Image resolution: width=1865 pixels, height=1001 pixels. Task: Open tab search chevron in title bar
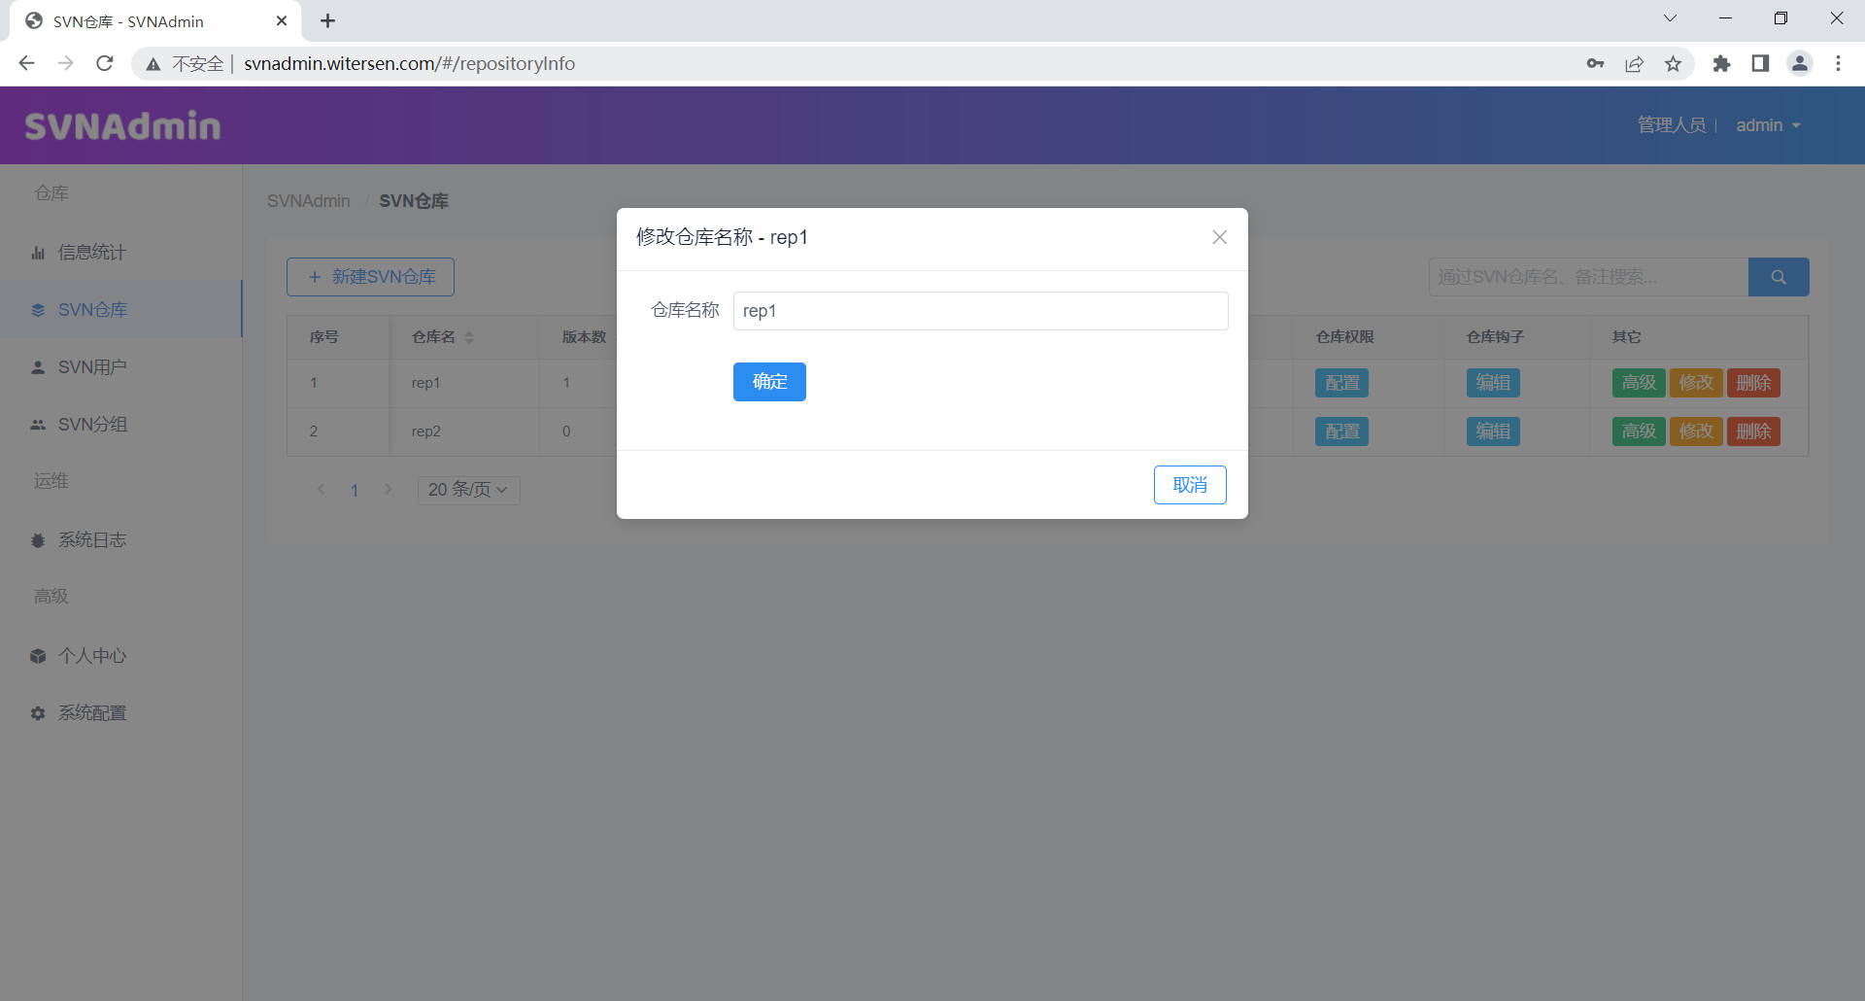click(x=1670, y=18)
